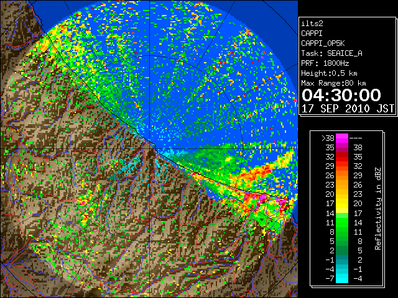Click the 'Max Range:80 km' text
The width and height of the screenshot is (398, 298).
pos(333,83)
